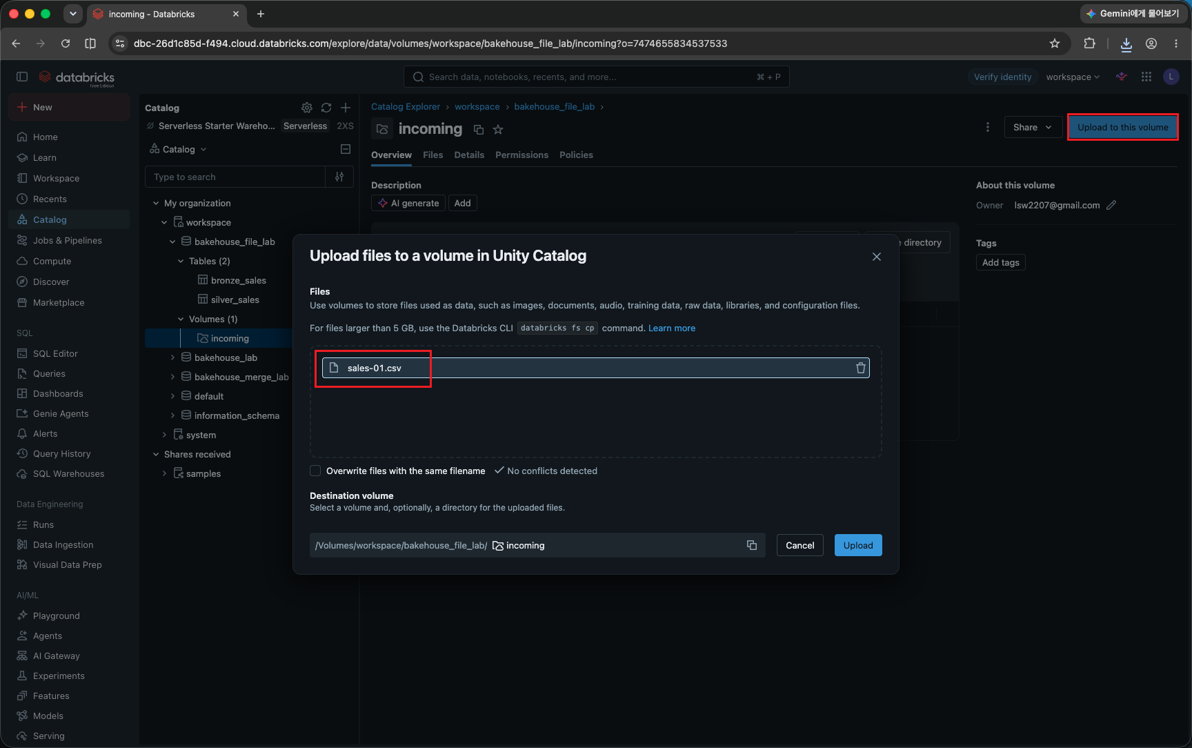1192x748 pixels.
Task: Refresh the catalog tree
Action: [326, 108]
